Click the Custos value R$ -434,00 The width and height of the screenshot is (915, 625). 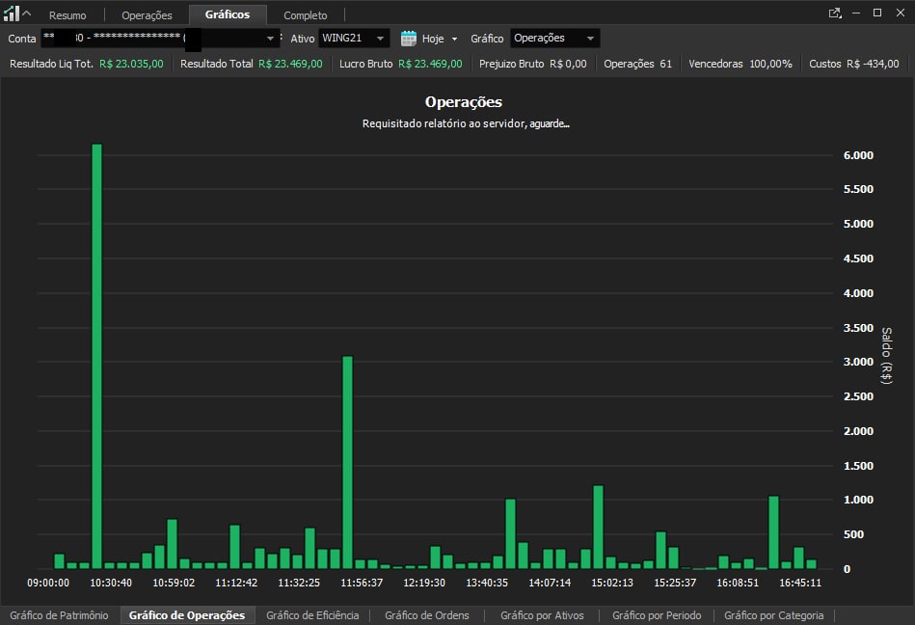(x=873, y=64)
